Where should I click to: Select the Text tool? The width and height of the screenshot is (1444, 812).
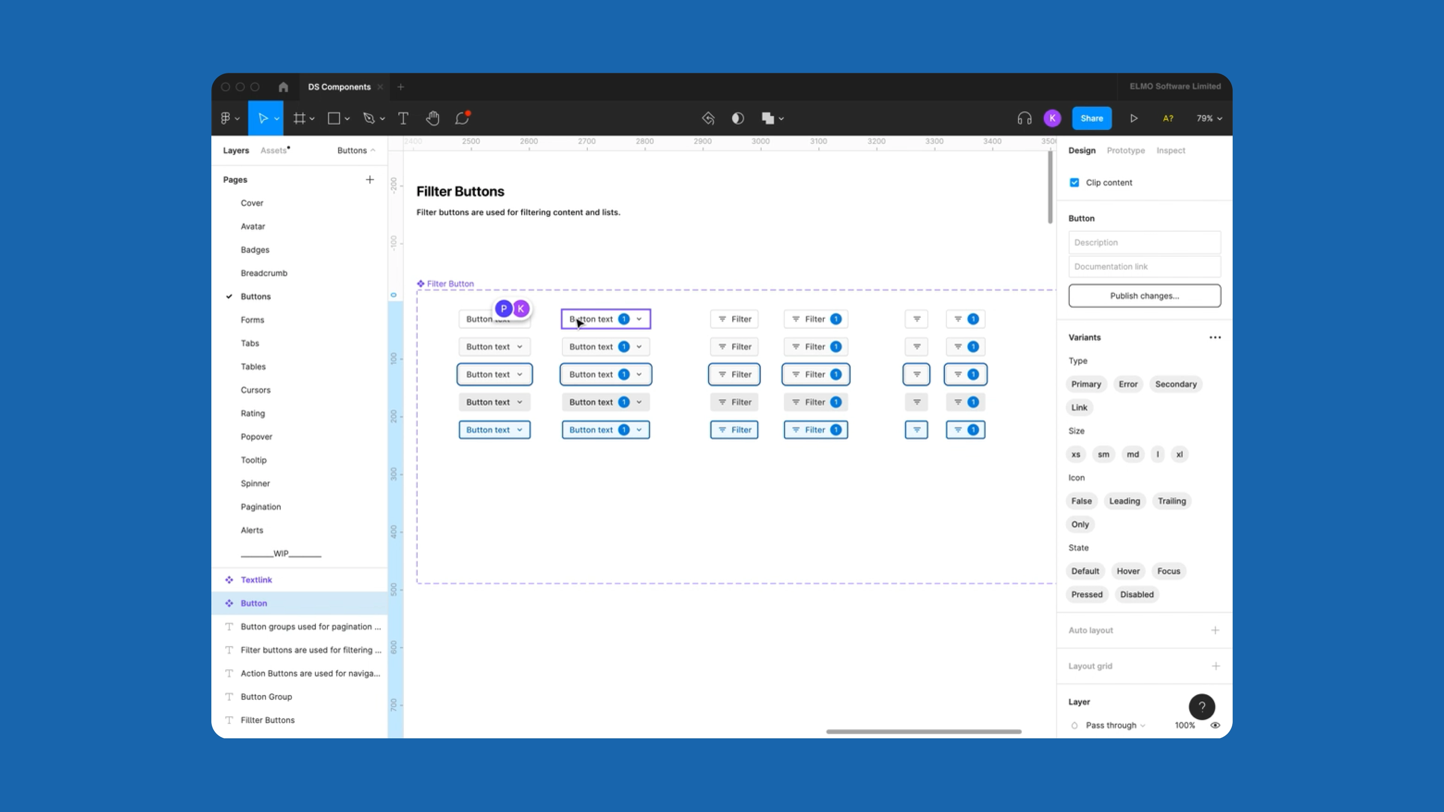point(403,118)
